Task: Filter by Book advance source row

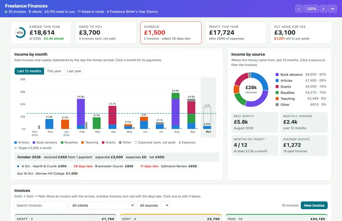Action: coord(301,75)
